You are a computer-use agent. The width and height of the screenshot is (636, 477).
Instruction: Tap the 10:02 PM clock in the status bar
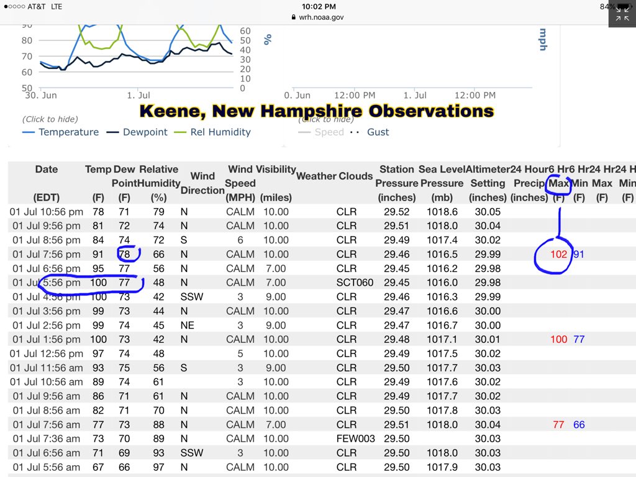pyautogui.click(x=319, y=6)
